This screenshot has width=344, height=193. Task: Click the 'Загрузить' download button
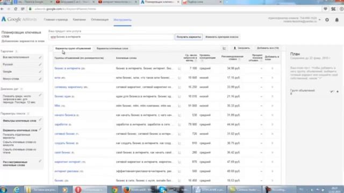(241, 48)
